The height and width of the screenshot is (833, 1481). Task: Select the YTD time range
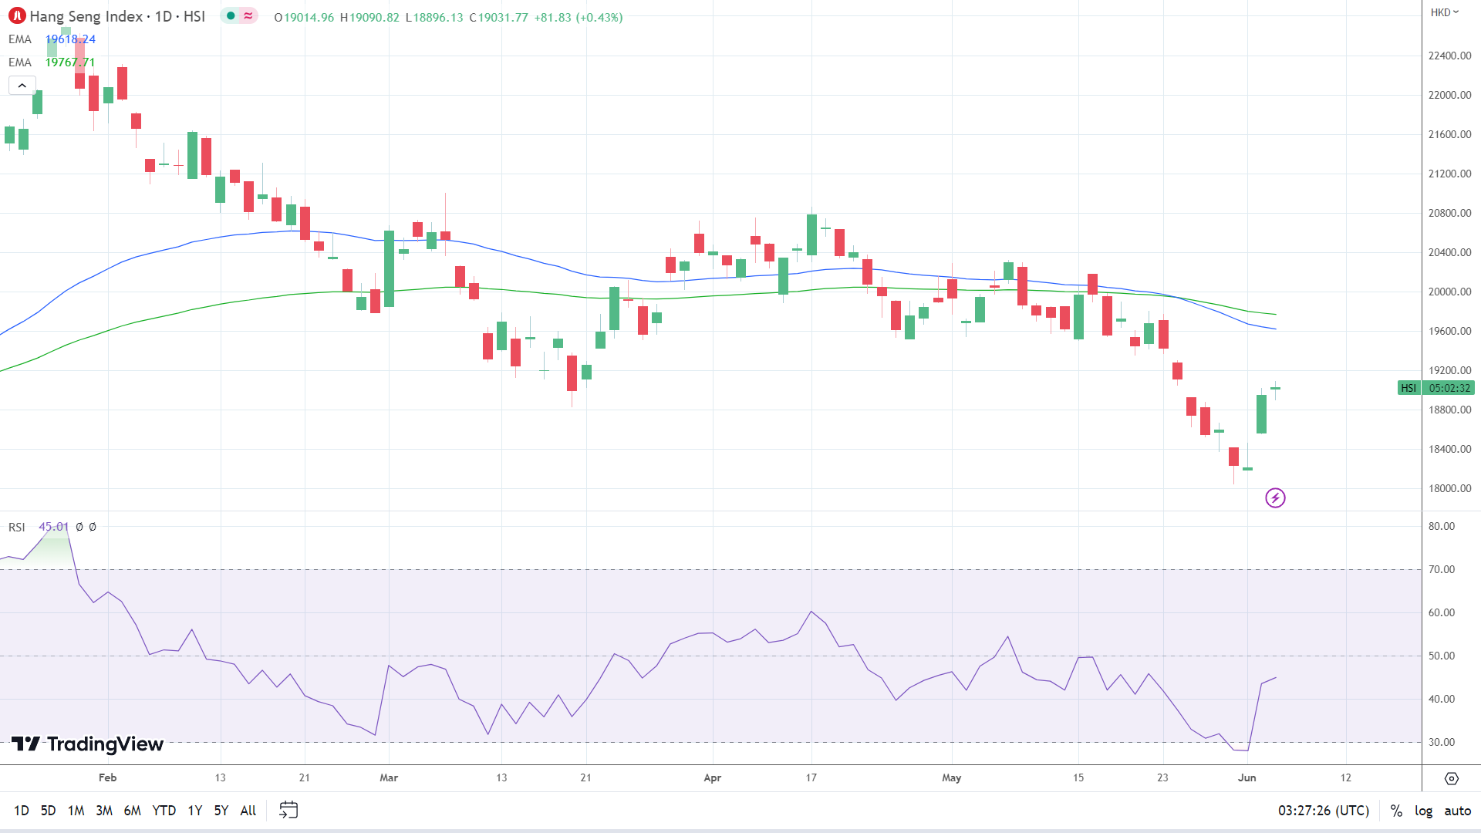[x=164, y=811]
